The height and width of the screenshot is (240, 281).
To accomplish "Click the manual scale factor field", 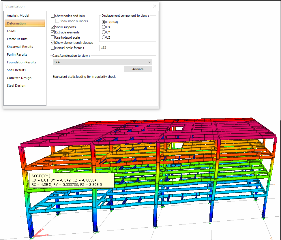I will (127, 48).
